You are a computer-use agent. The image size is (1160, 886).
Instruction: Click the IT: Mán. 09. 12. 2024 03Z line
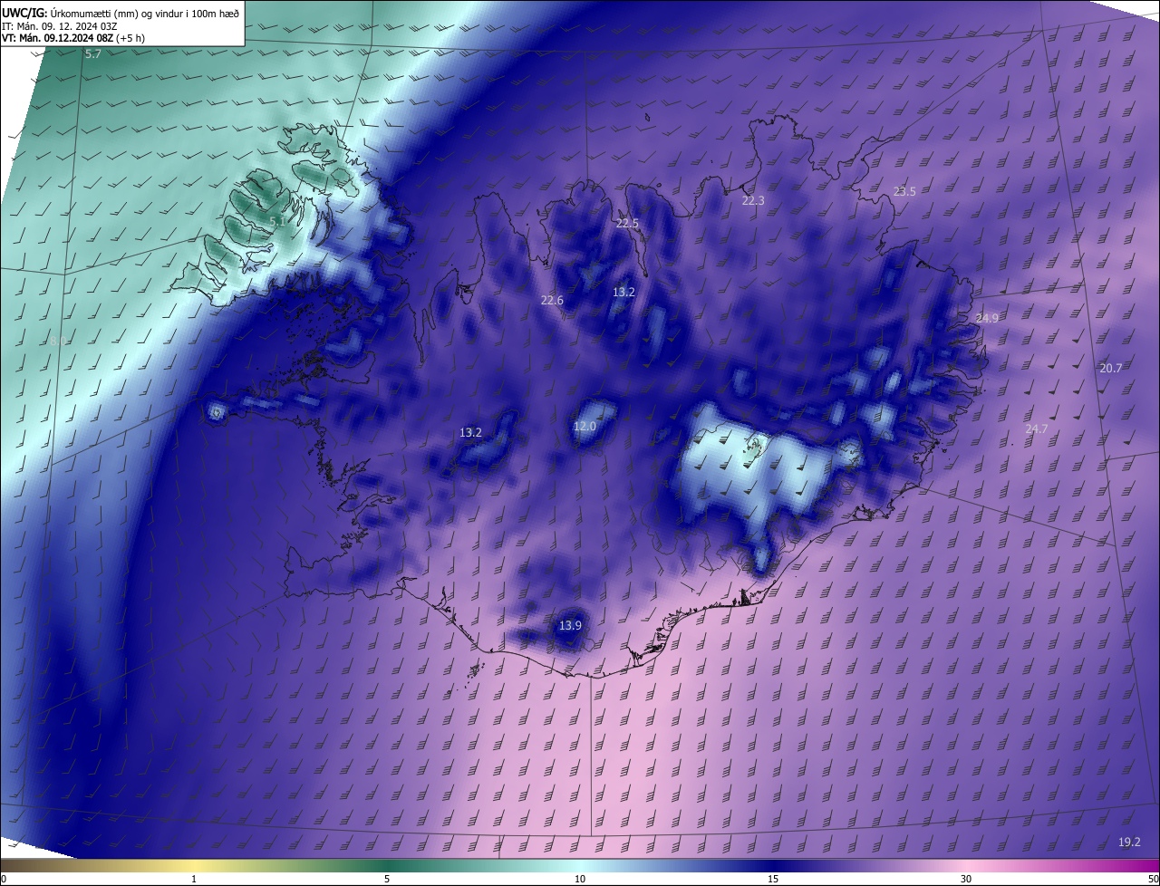click(x=62, y=25)
